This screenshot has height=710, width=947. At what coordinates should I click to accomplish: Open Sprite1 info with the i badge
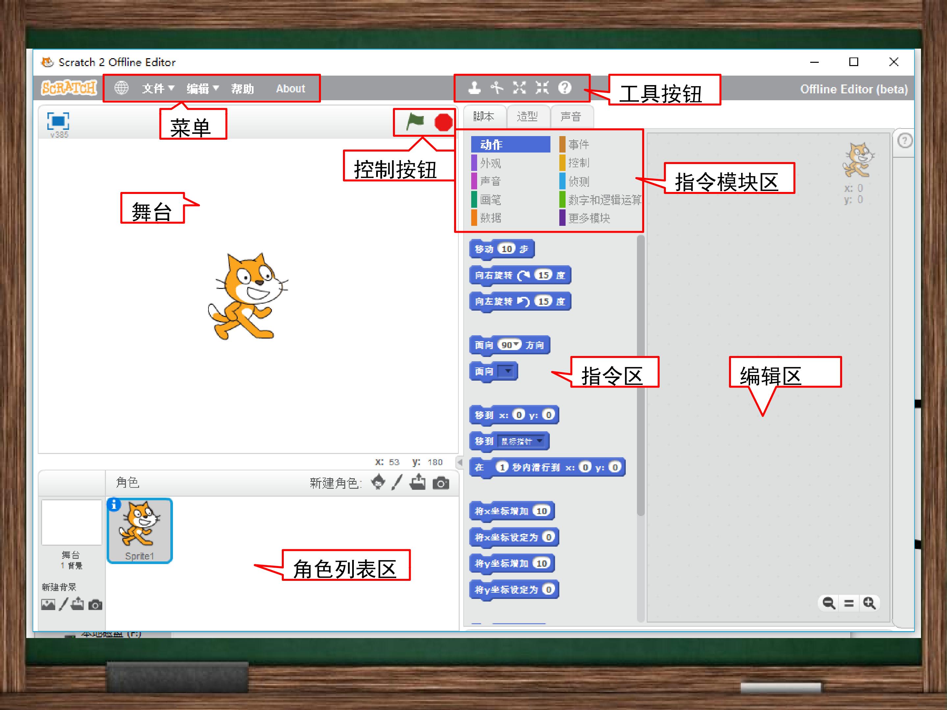pos(113,505)
